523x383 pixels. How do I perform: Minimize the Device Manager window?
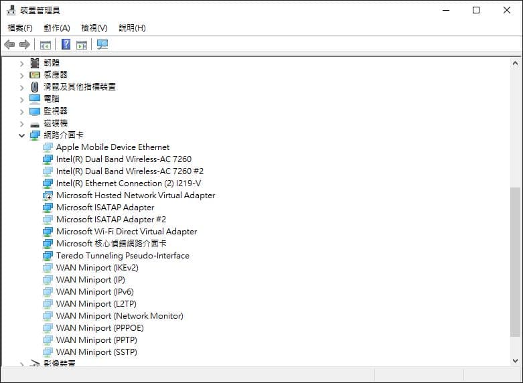[446, 10]
